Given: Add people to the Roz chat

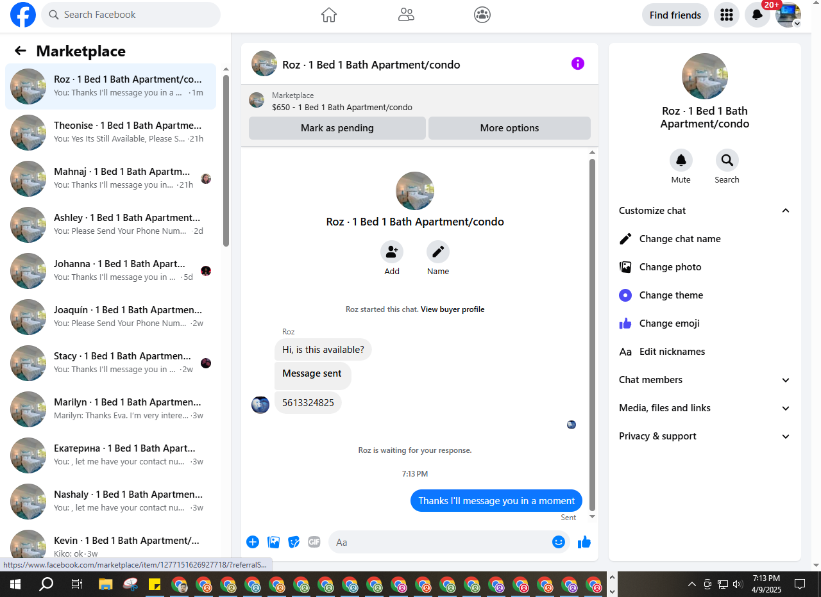Looking at the screenshot, I should click(392, 252).
